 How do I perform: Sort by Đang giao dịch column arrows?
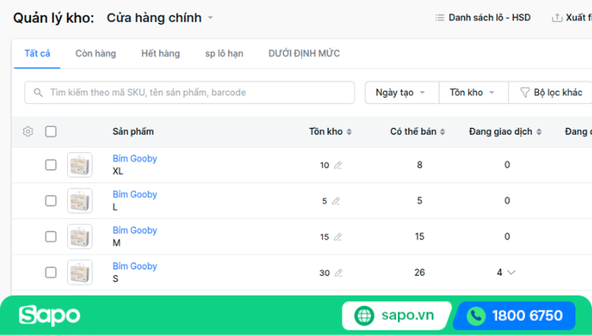pos(539,132)
